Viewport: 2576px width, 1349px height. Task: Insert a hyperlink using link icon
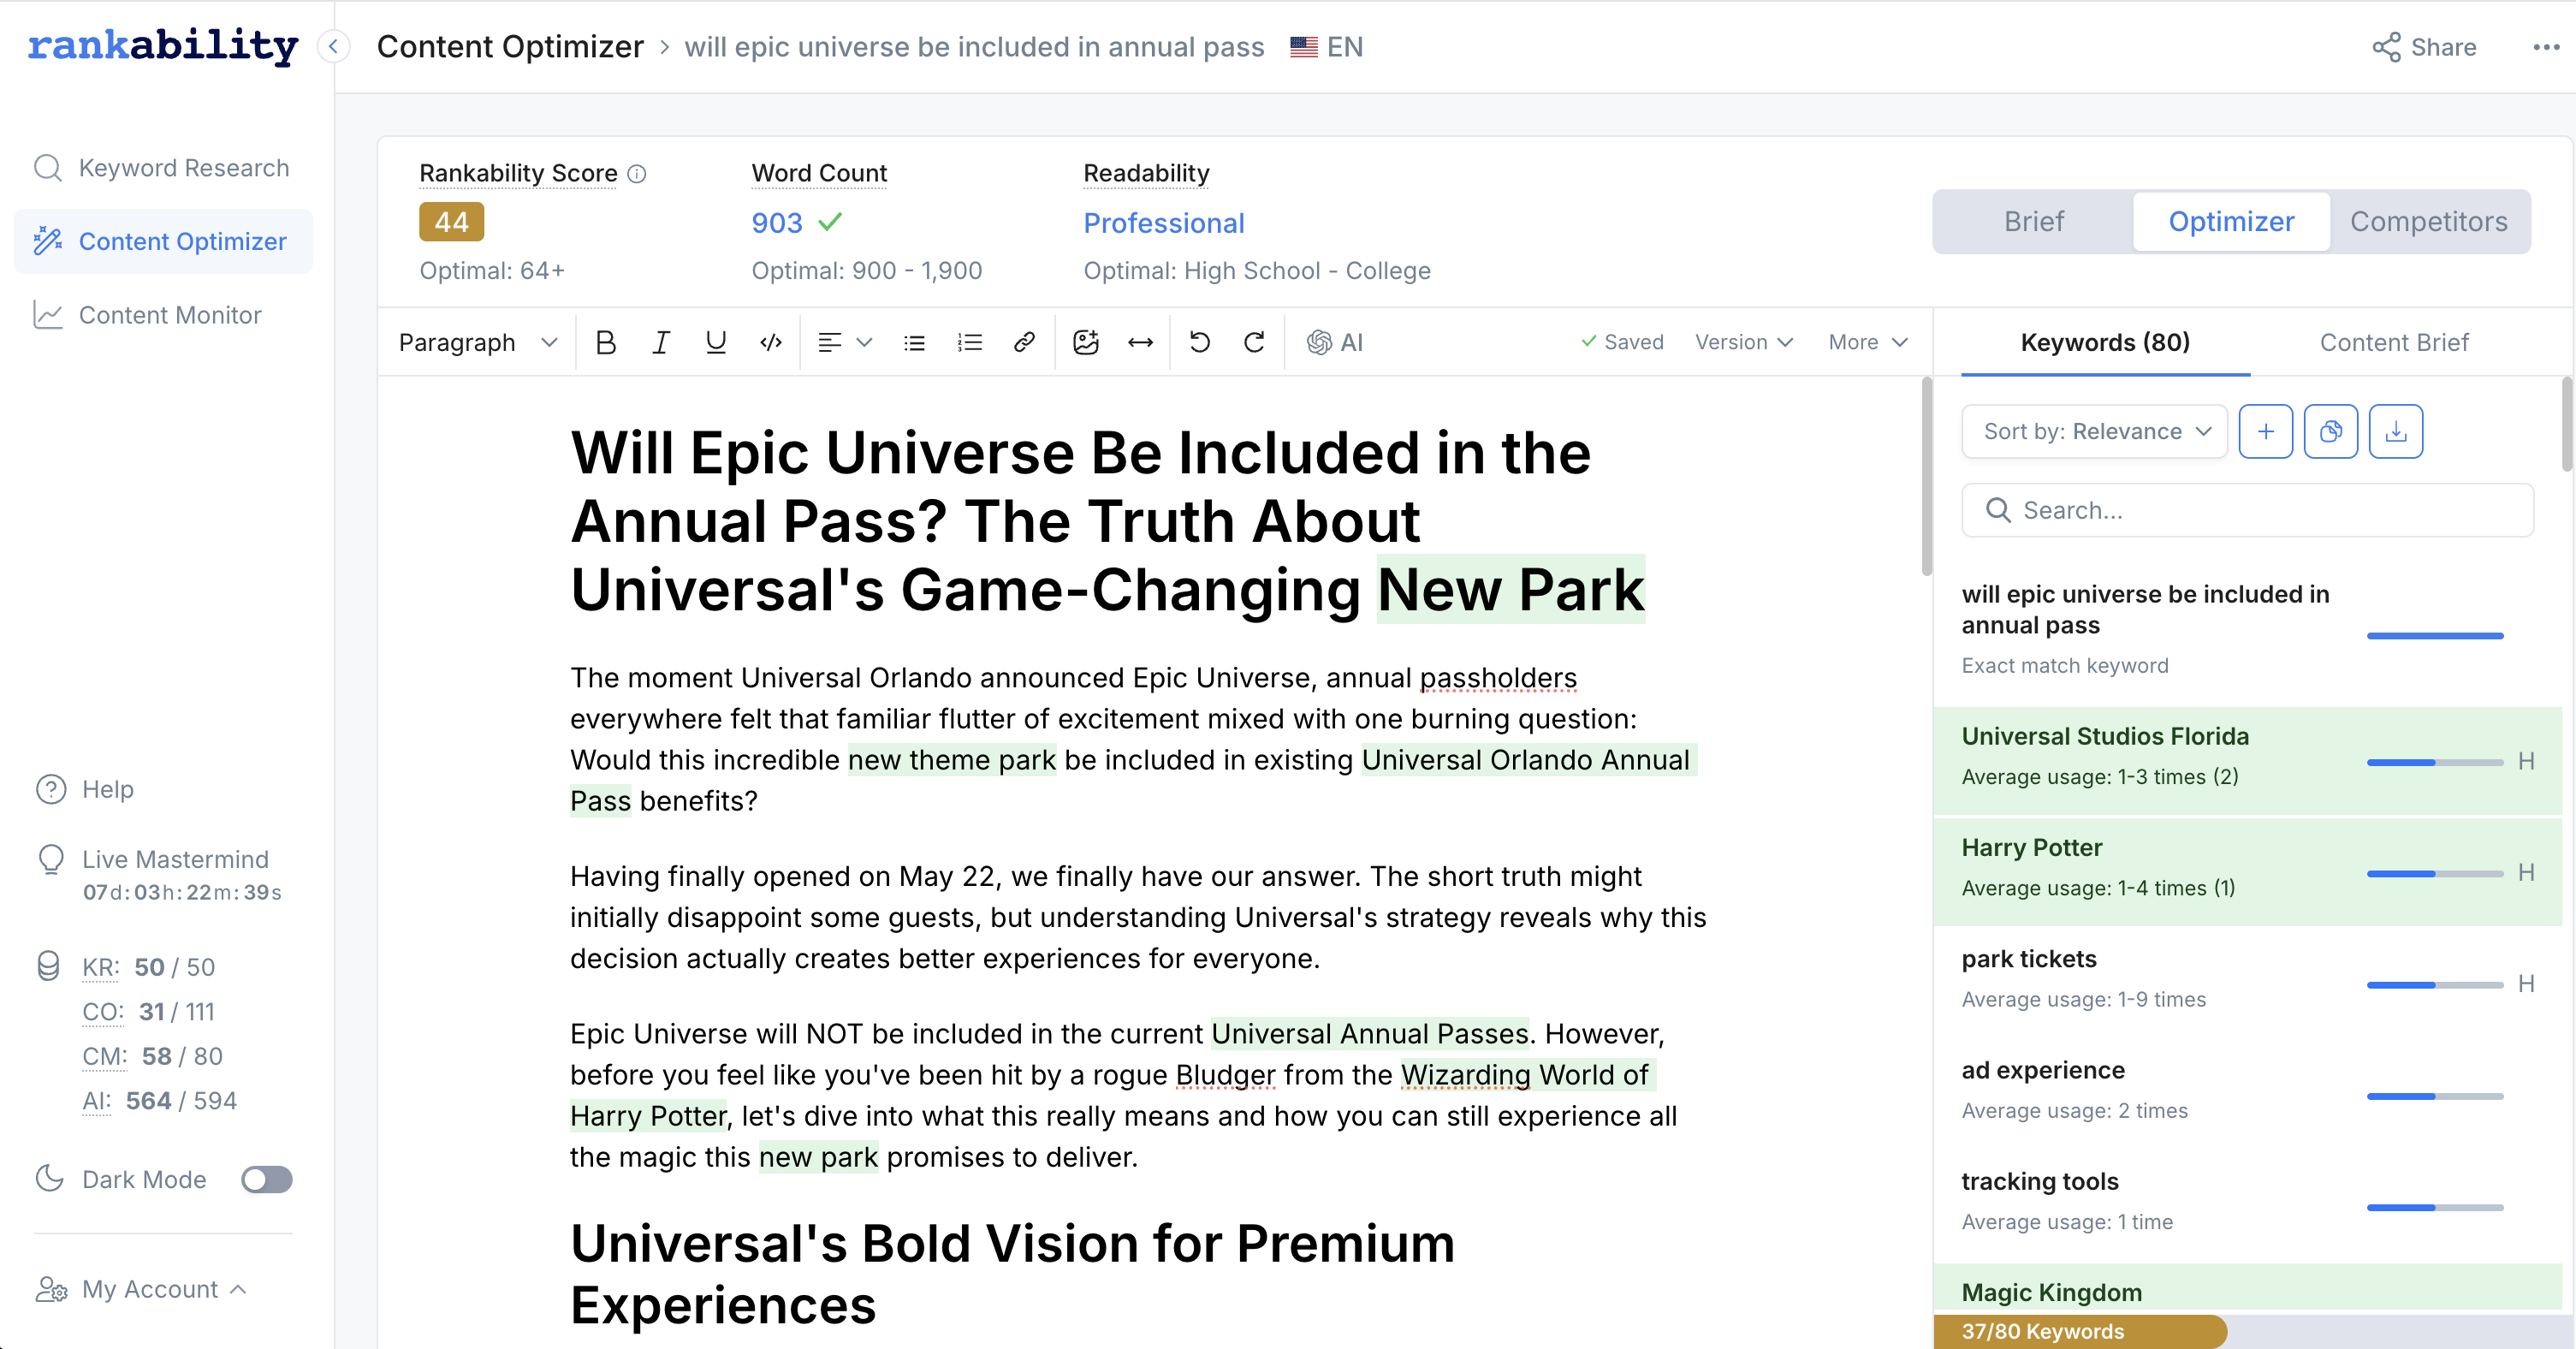(x=1023, y=342)
